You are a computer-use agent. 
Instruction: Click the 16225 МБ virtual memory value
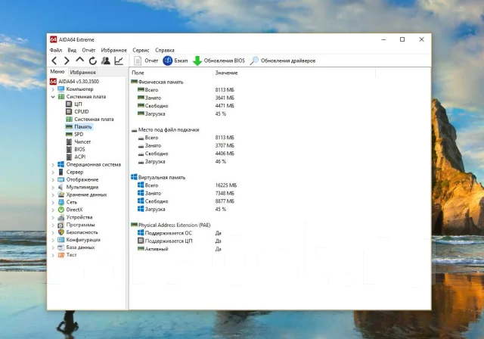[x=226, y=185]
